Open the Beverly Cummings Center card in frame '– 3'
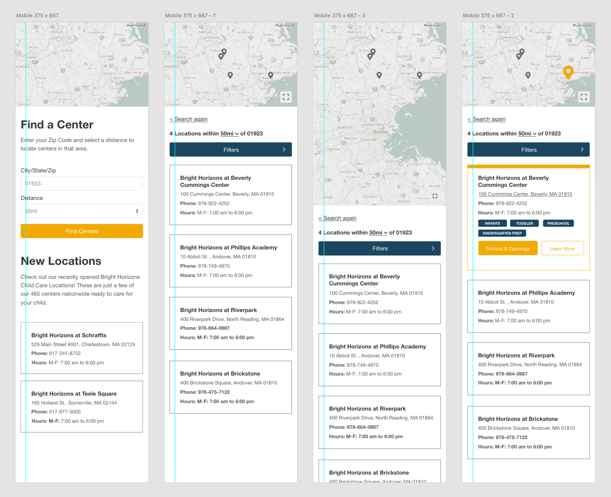 pos(380,294)
